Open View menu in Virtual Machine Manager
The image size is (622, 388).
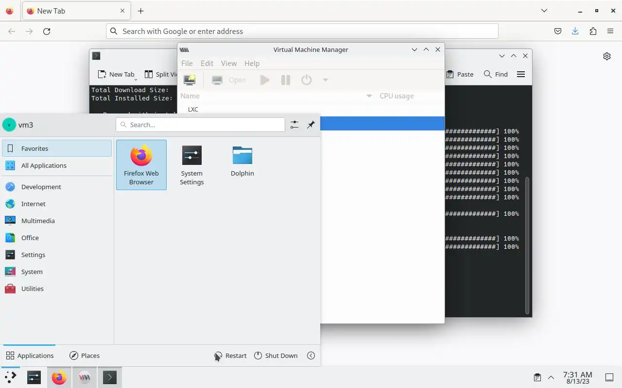(x=229, y=63)
